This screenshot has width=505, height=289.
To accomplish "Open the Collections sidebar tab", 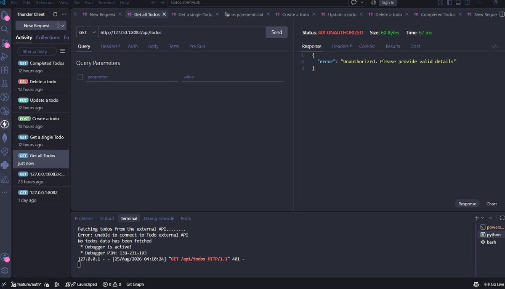I will click(x=48, y=37).
